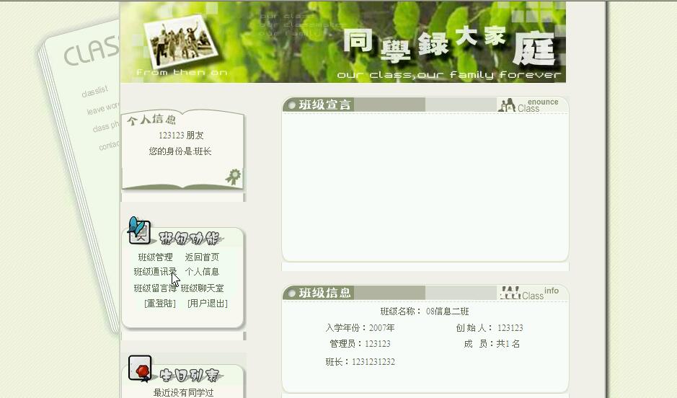Click the 'from then on' banner caption
The width and height of the screenshot is (677, 398).
pyautogui.click(x=182, y=72)
